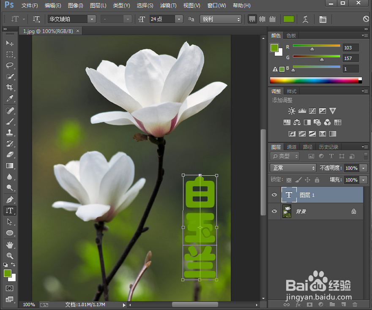Switch to the 样式 tab

pos(292,91)
